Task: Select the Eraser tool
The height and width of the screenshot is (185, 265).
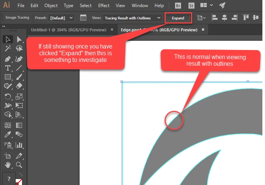Action: pyautogui.click(x=19, y=86)
